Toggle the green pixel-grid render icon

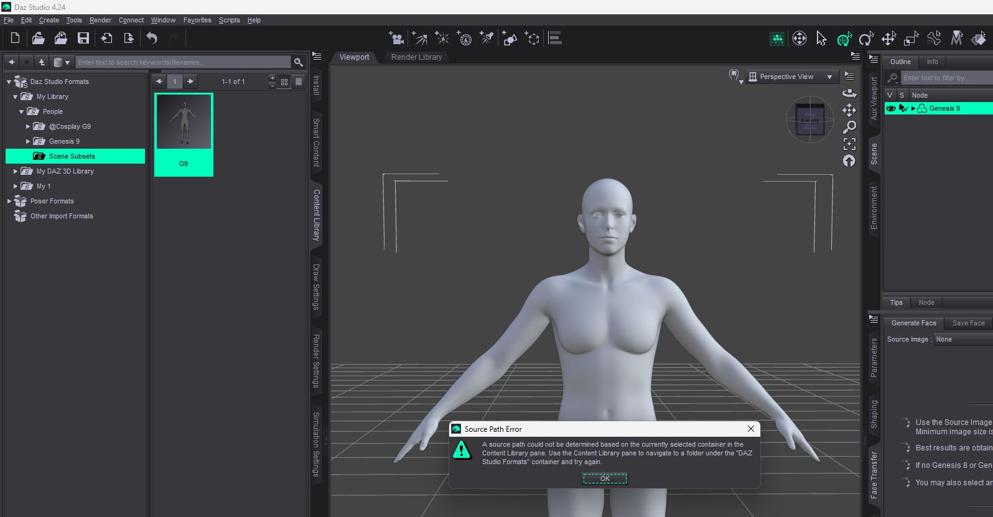[776, 39]
